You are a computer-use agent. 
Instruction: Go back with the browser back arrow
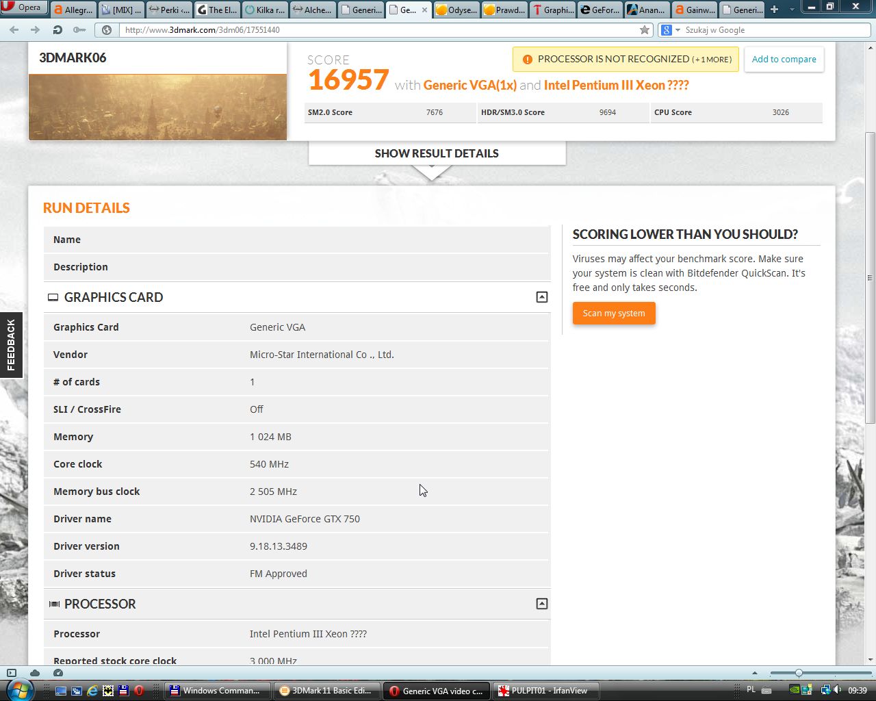[x=15, y=30]
